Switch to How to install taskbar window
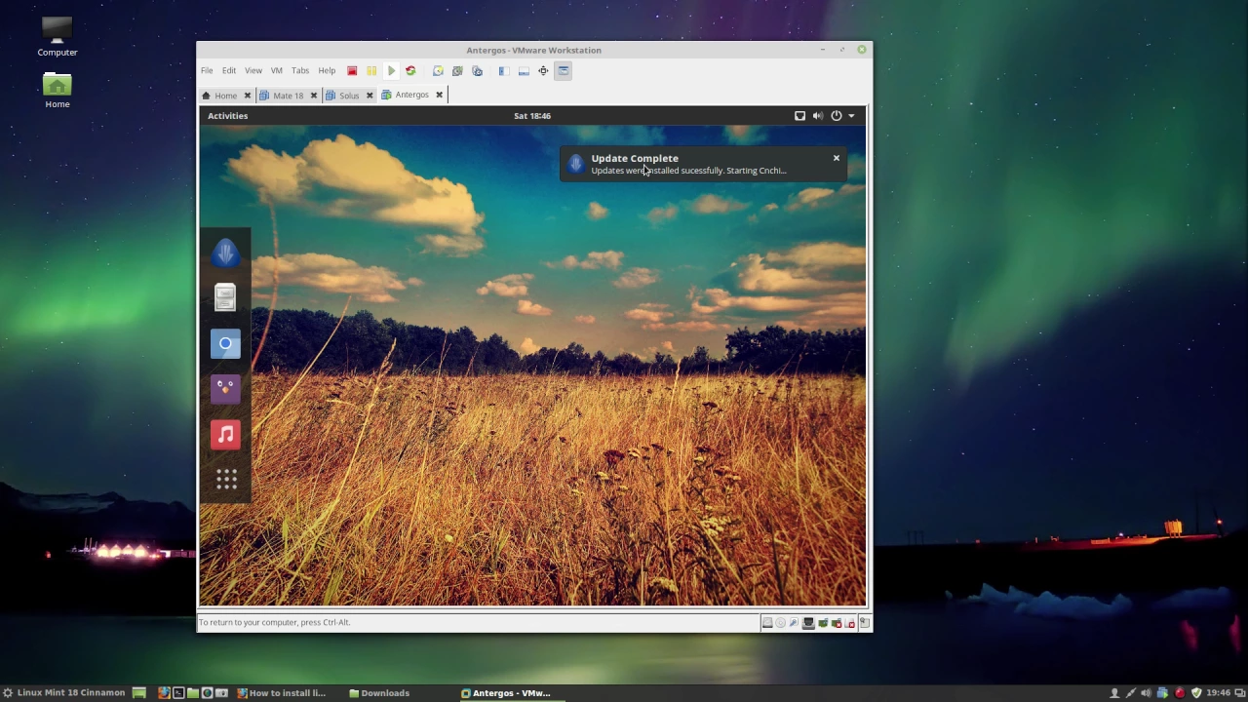1248x702 pixels. click(283, 693)
